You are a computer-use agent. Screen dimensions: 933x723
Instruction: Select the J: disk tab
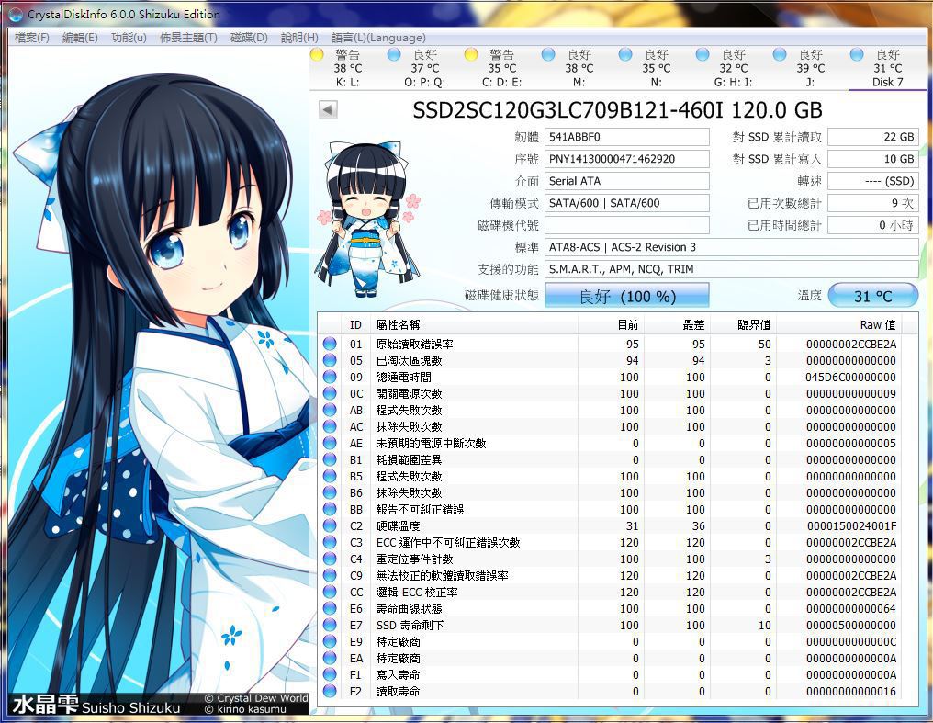point(811,68)
